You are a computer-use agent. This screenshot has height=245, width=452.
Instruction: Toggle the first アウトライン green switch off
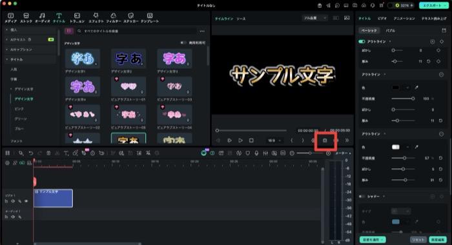tap(362, 42)
